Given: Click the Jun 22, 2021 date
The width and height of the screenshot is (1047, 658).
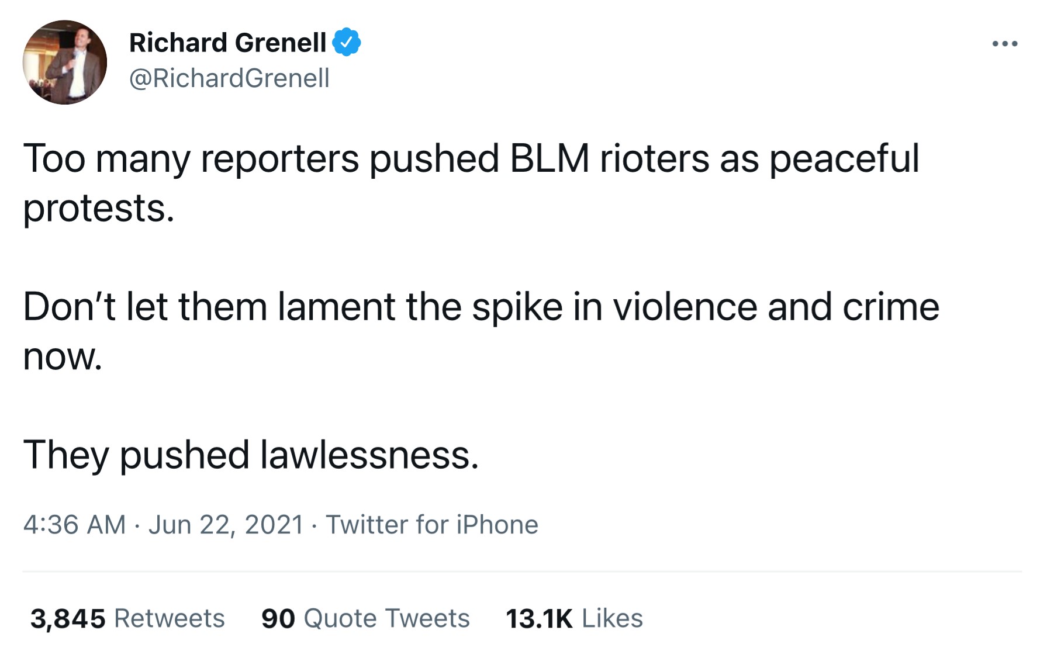Looking at the screenshot, I should click(x=226, y=525).
